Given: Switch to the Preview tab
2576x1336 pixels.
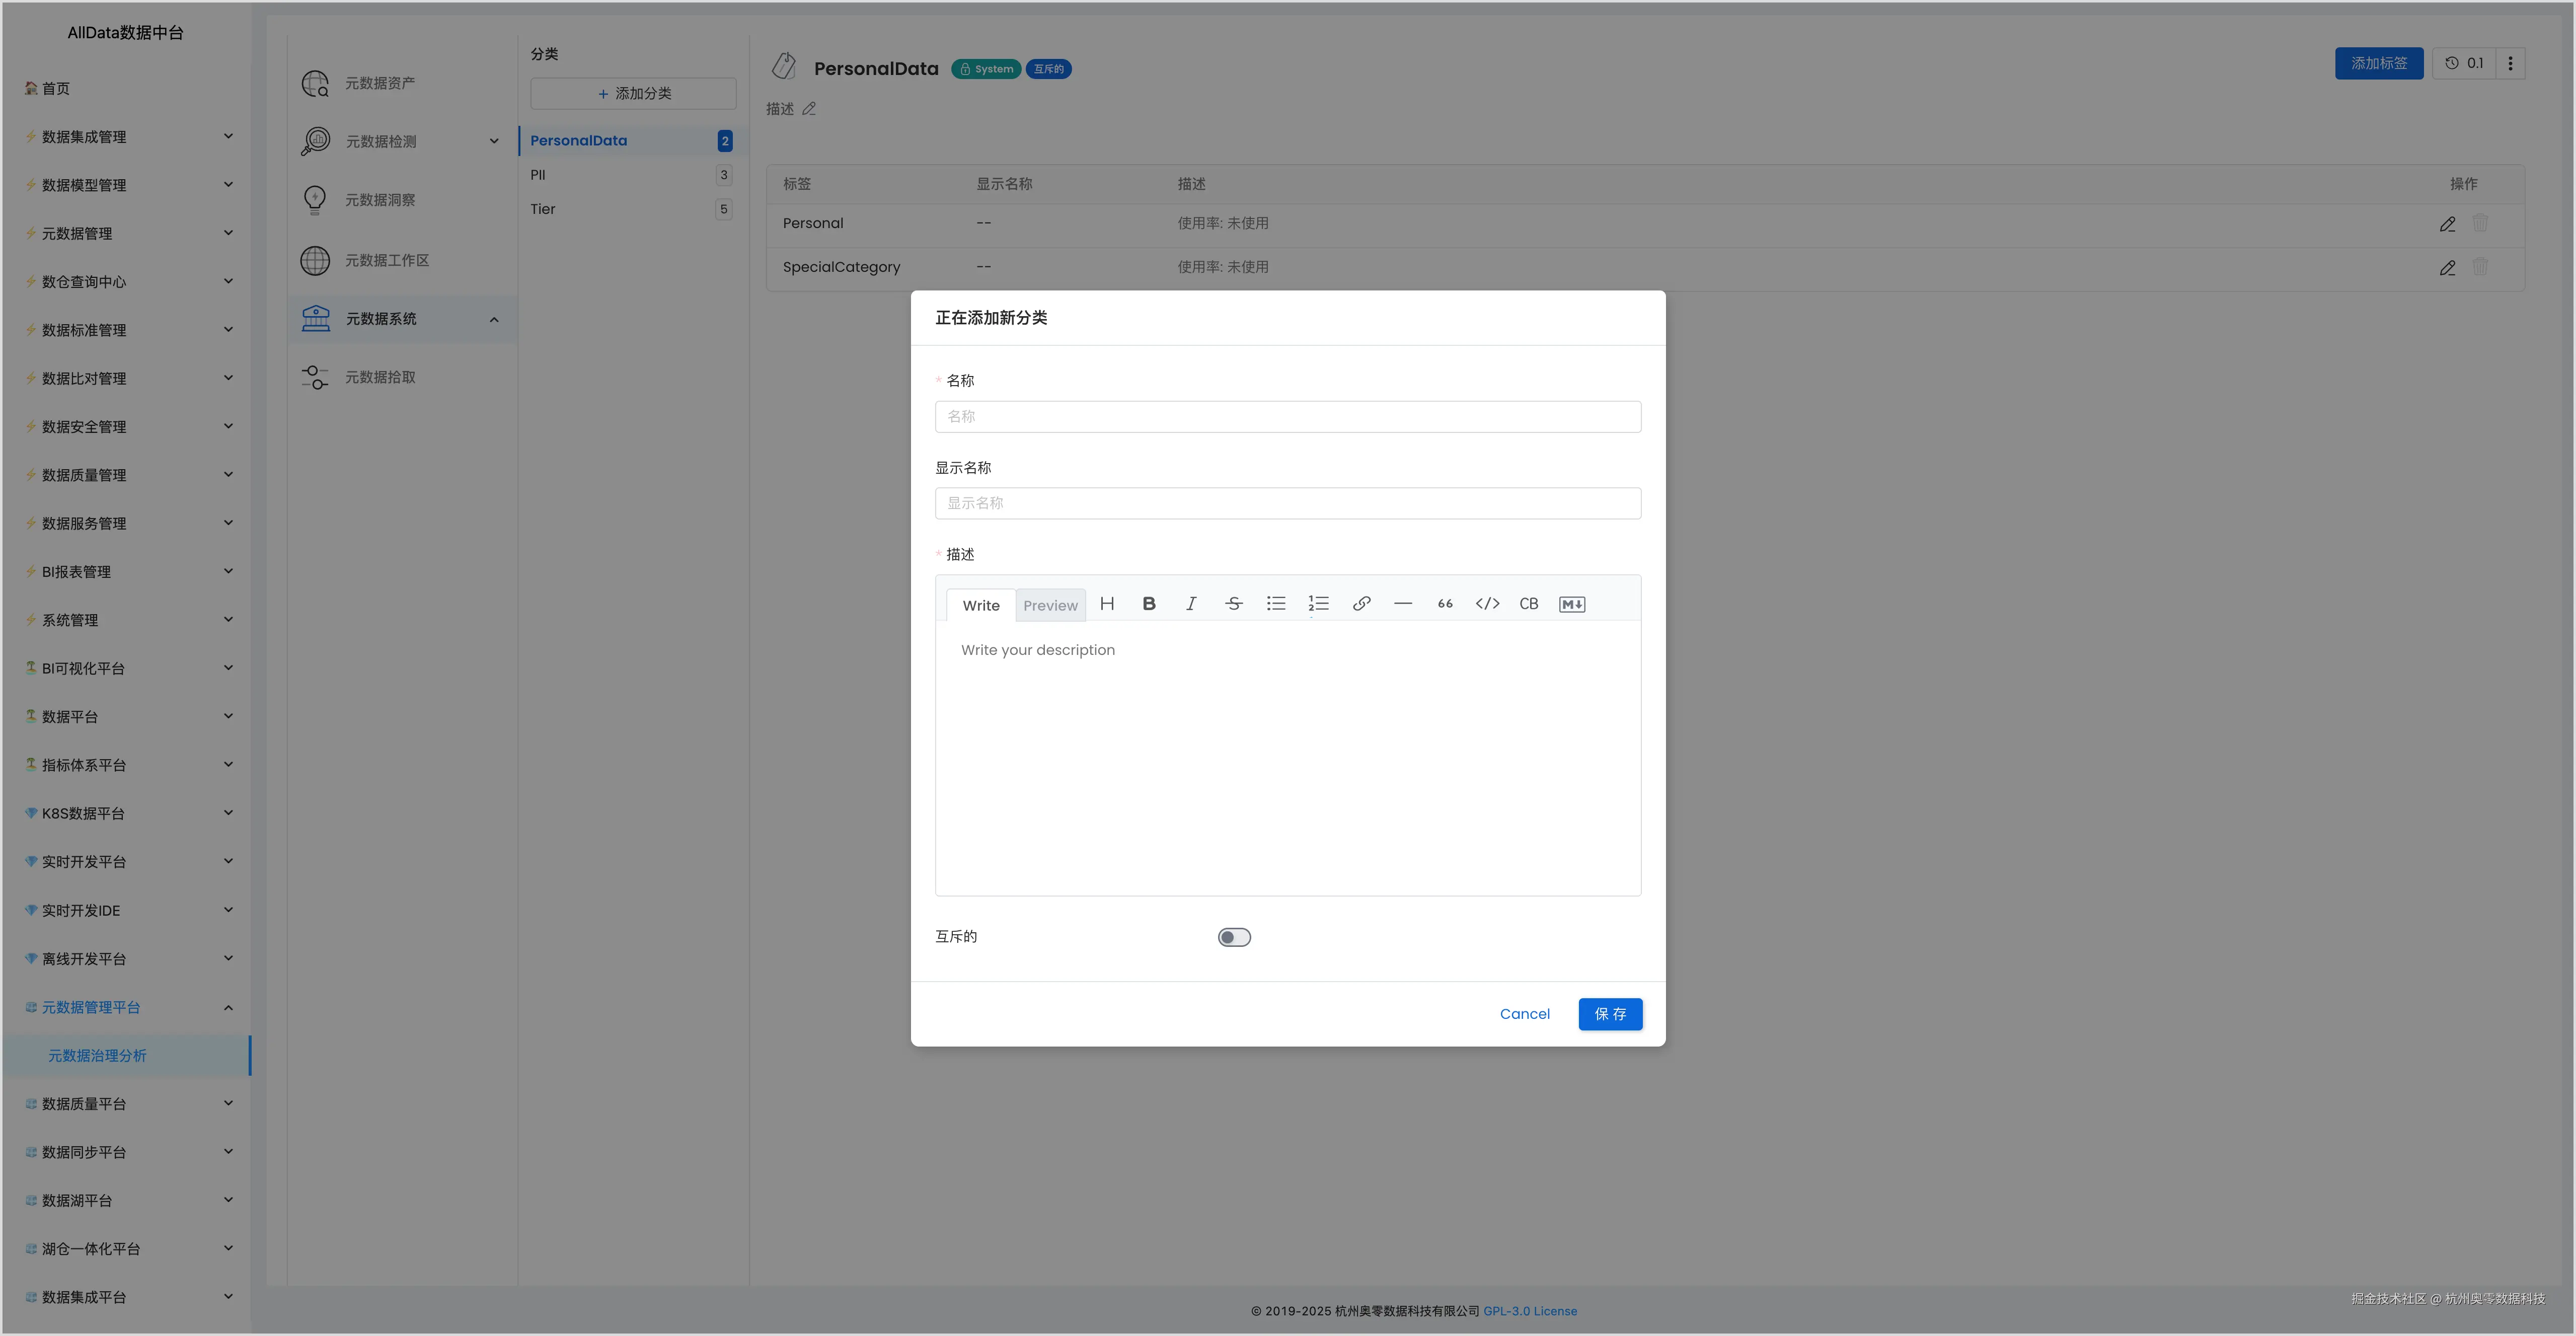Looking at the screenshot, I should [x=1050, y=606].
